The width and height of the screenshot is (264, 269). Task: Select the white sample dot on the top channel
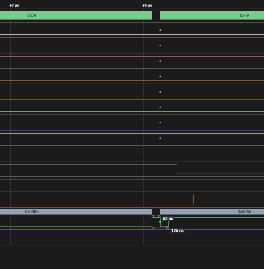pos(160,30)
